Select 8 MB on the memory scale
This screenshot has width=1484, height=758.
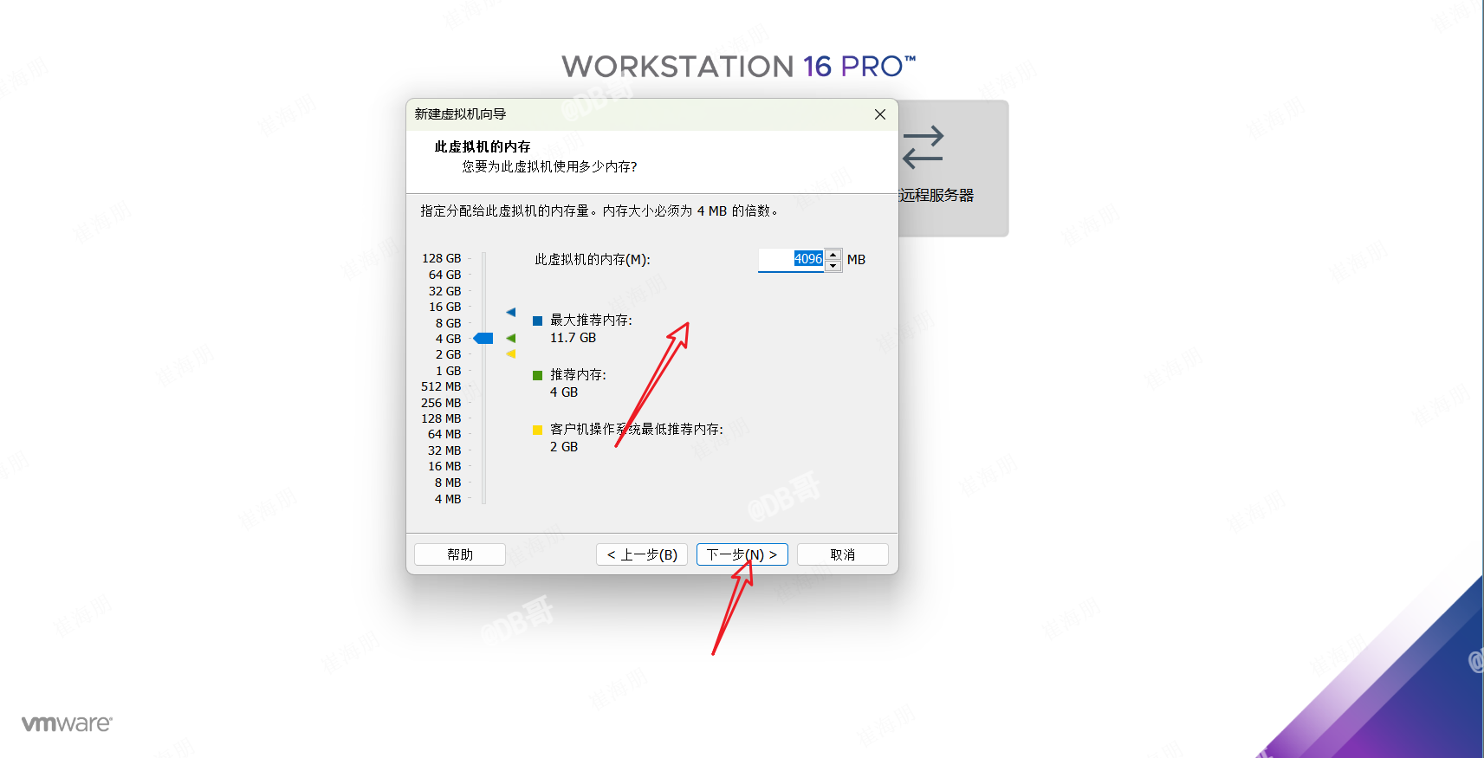[448, 483]
